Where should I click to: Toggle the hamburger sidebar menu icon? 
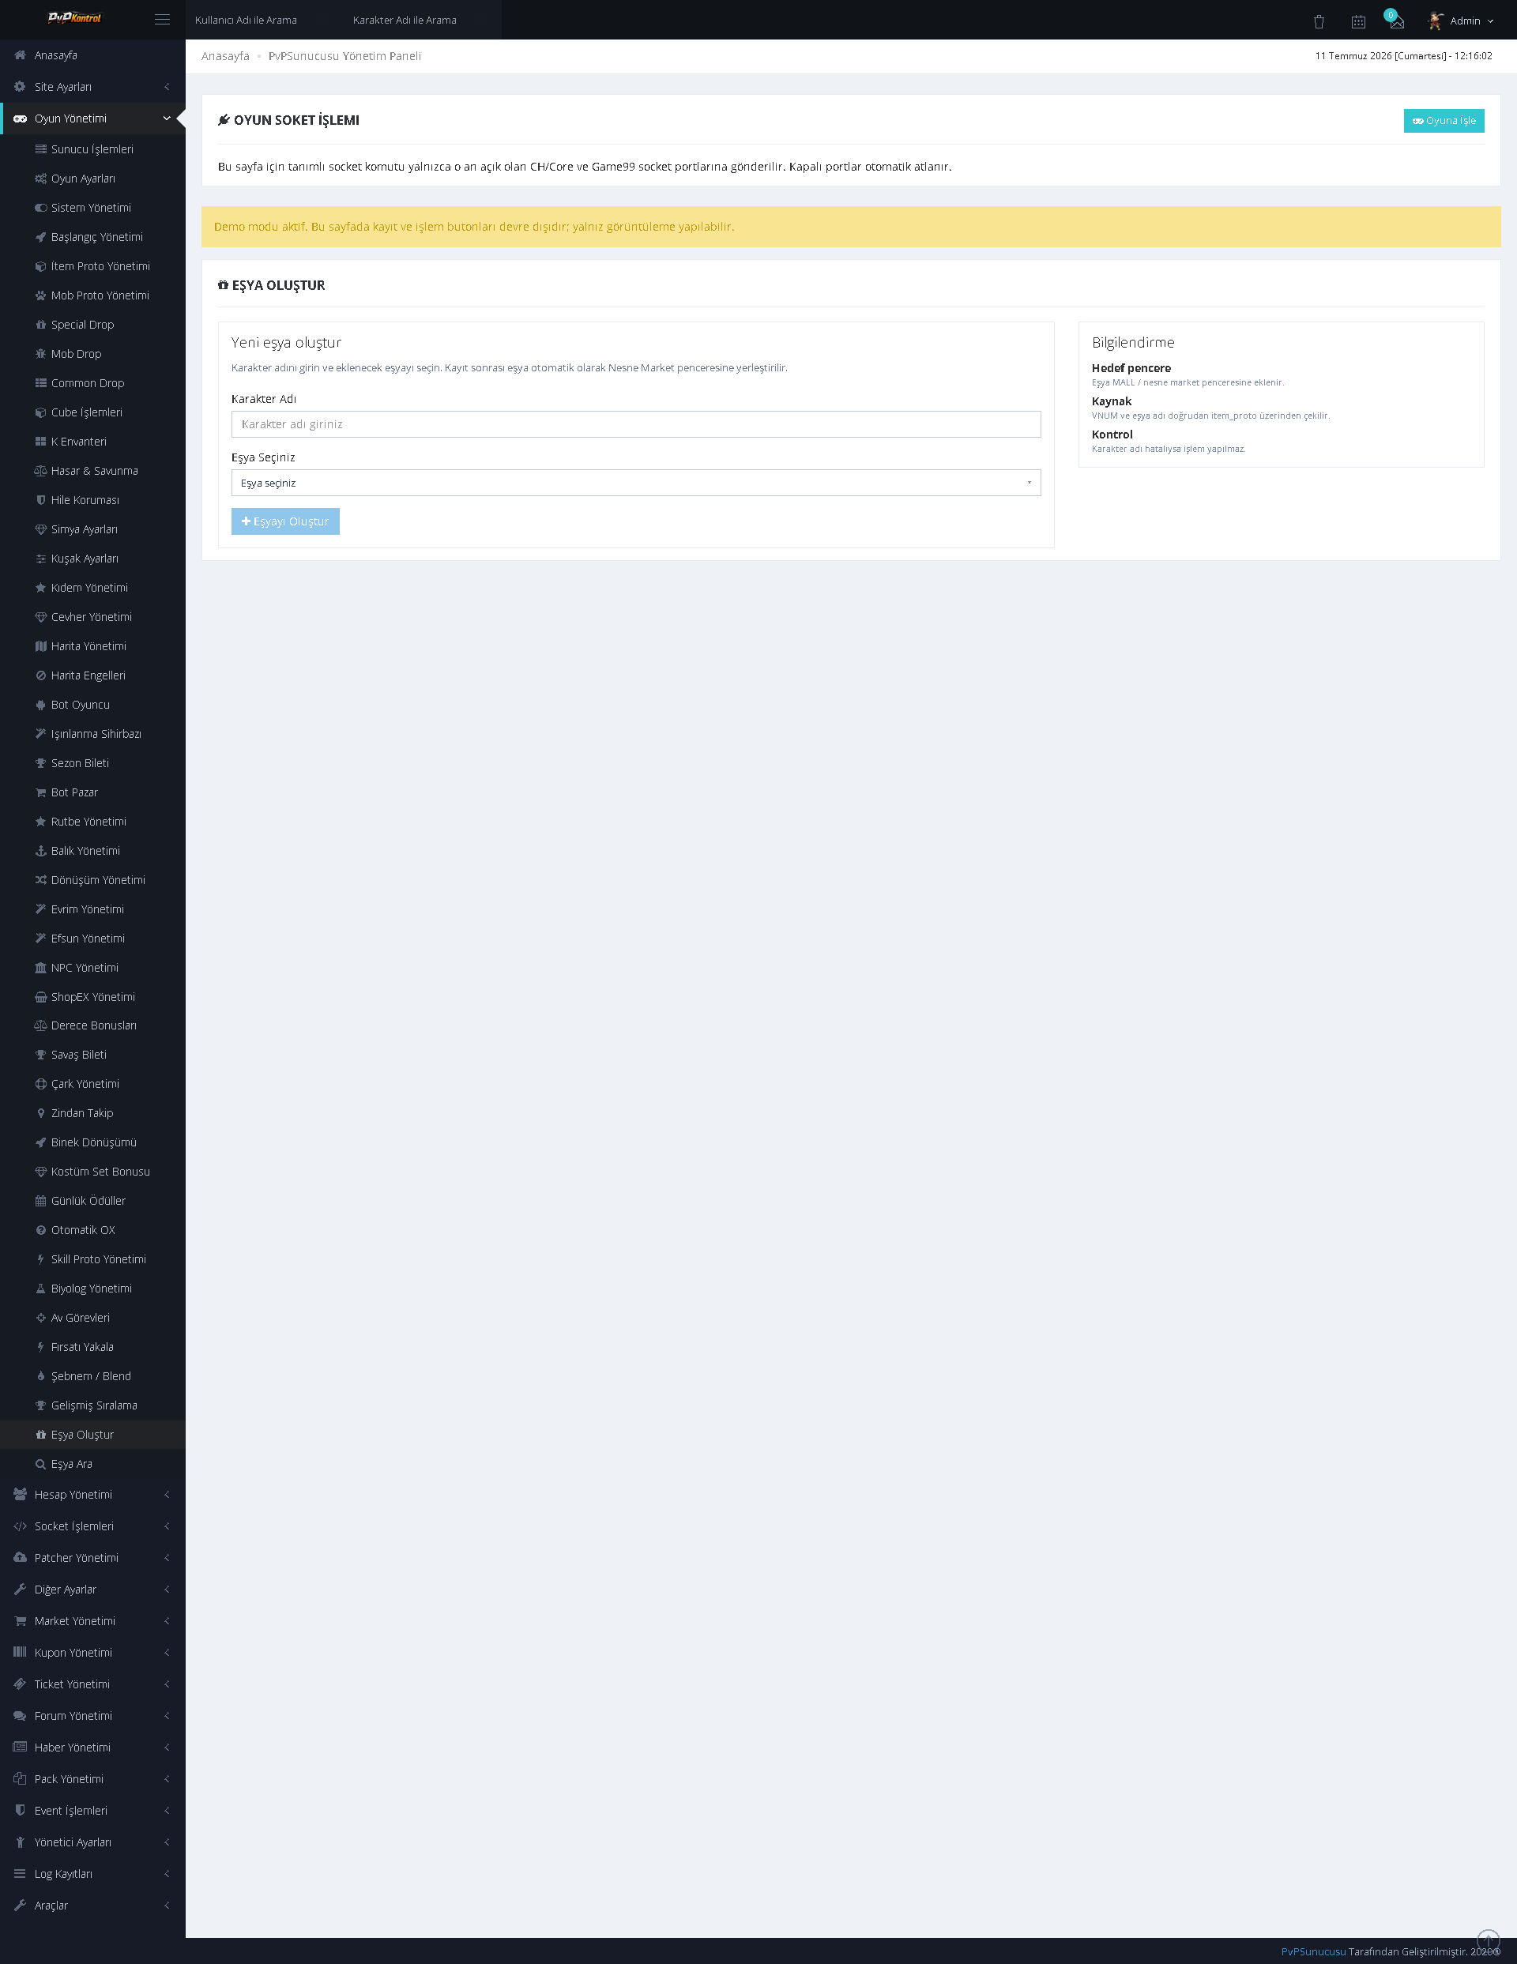(162, 20)
